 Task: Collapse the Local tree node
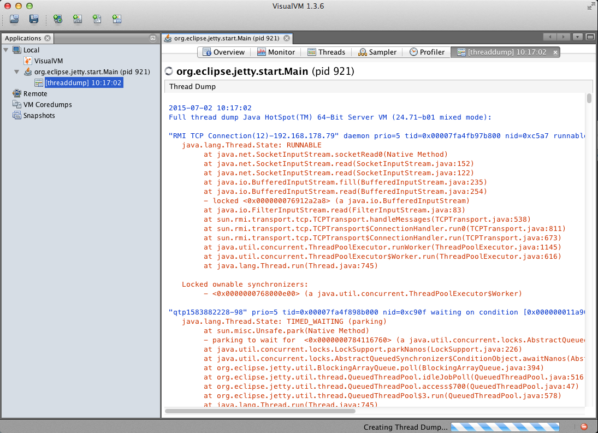tap(5, 50)
